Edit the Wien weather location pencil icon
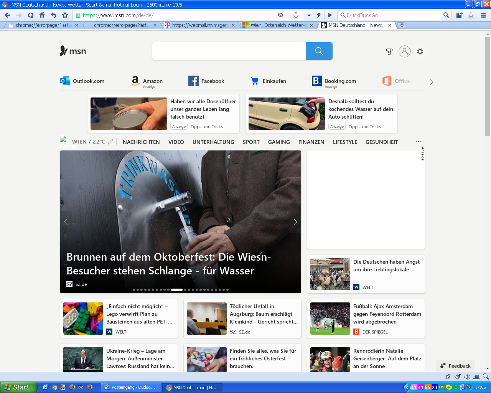491x393 pixels. 110,142
